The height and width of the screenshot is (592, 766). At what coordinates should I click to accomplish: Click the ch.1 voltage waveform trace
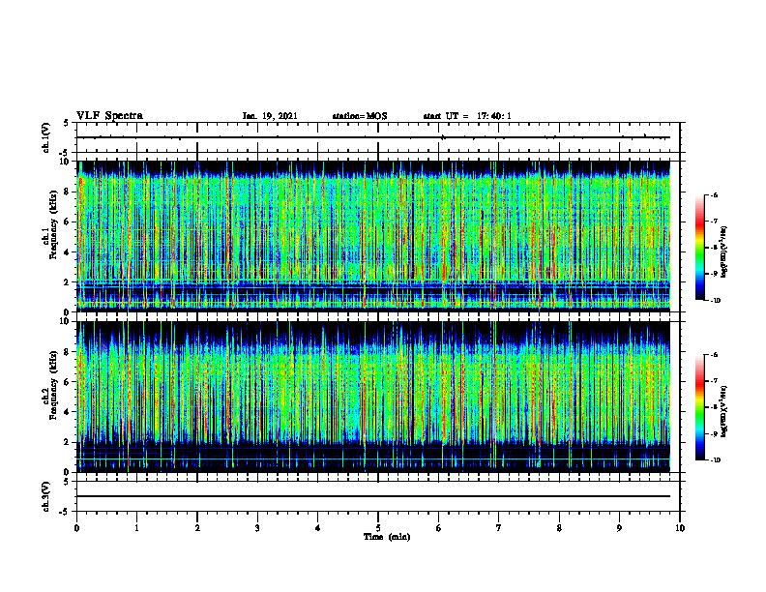pyautogui.click(x=373, y=137)
